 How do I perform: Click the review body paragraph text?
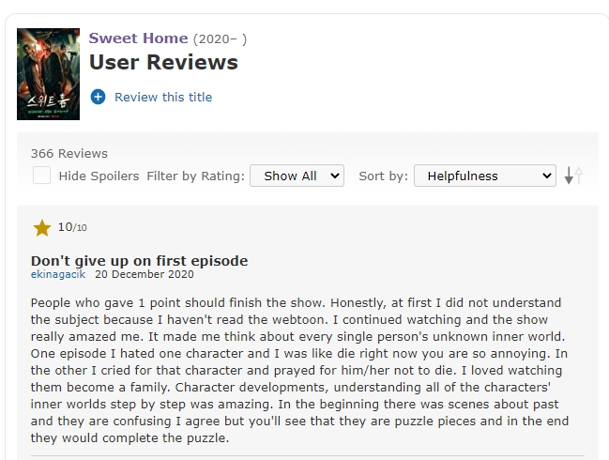(299, 370)
